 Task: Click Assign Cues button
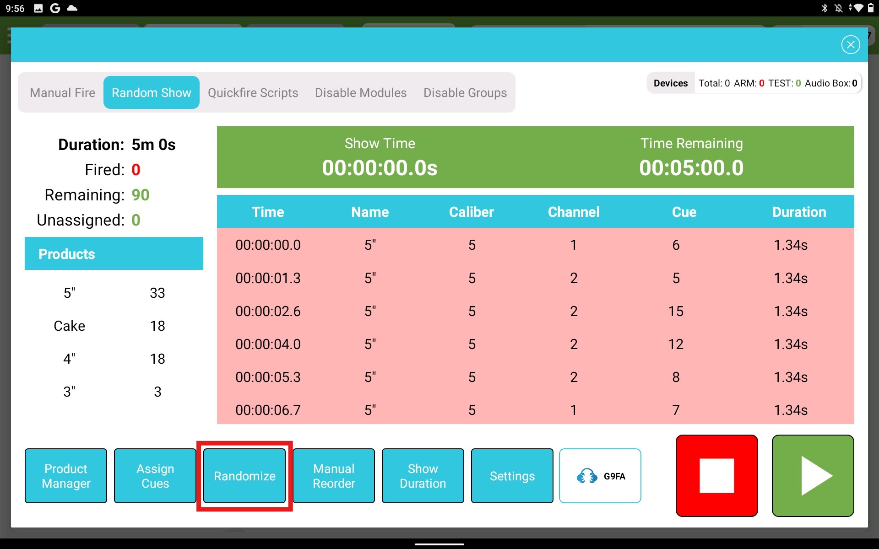155,476
